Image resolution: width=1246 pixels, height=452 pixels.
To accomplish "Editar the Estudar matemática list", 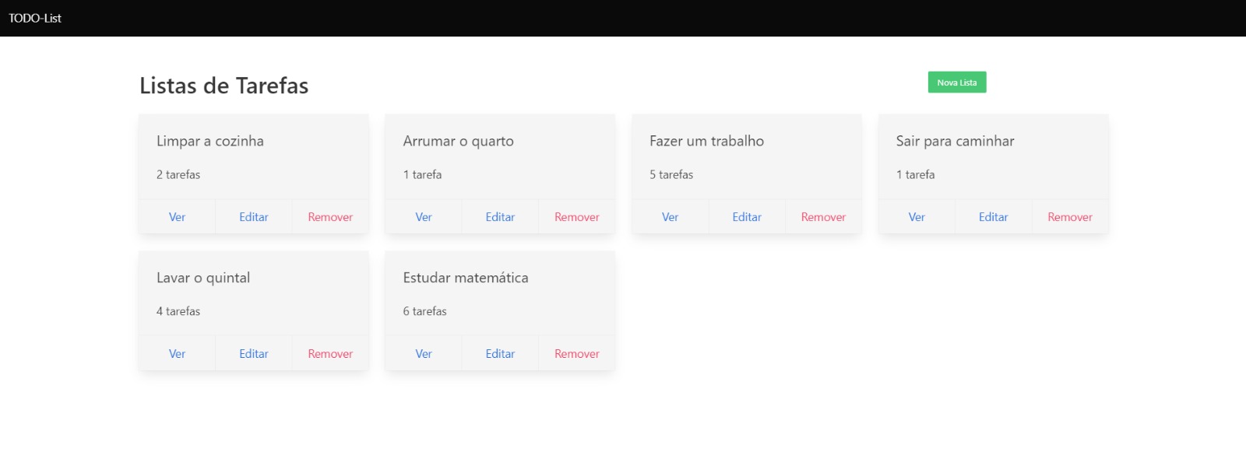I will tap(500, 352).
